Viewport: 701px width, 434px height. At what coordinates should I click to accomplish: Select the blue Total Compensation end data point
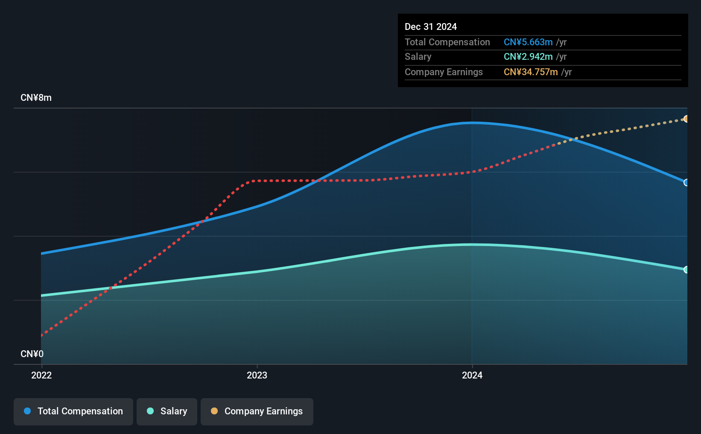click(x=686, y=182)
